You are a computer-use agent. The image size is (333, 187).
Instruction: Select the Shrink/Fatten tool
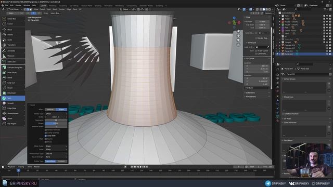point(13,113)
